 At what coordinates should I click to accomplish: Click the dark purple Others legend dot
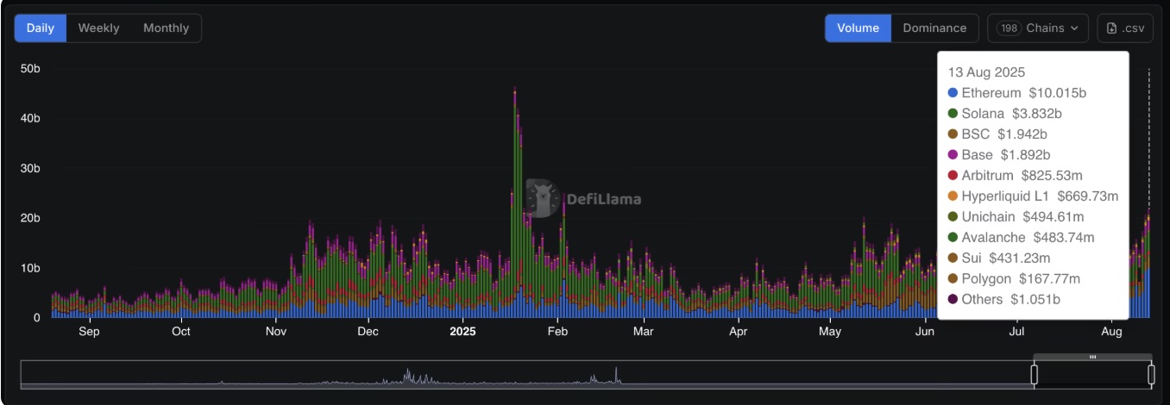point(953,299)
